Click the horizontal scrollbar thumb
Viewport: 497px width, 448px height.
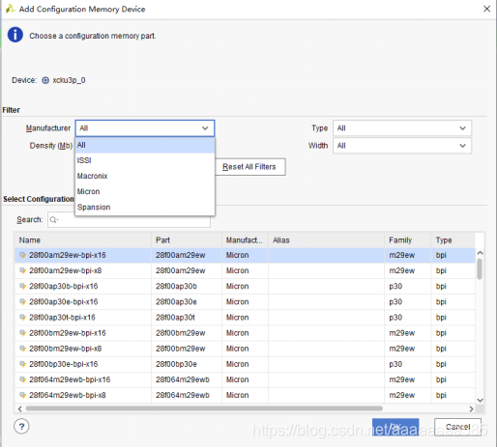[204, 408]
